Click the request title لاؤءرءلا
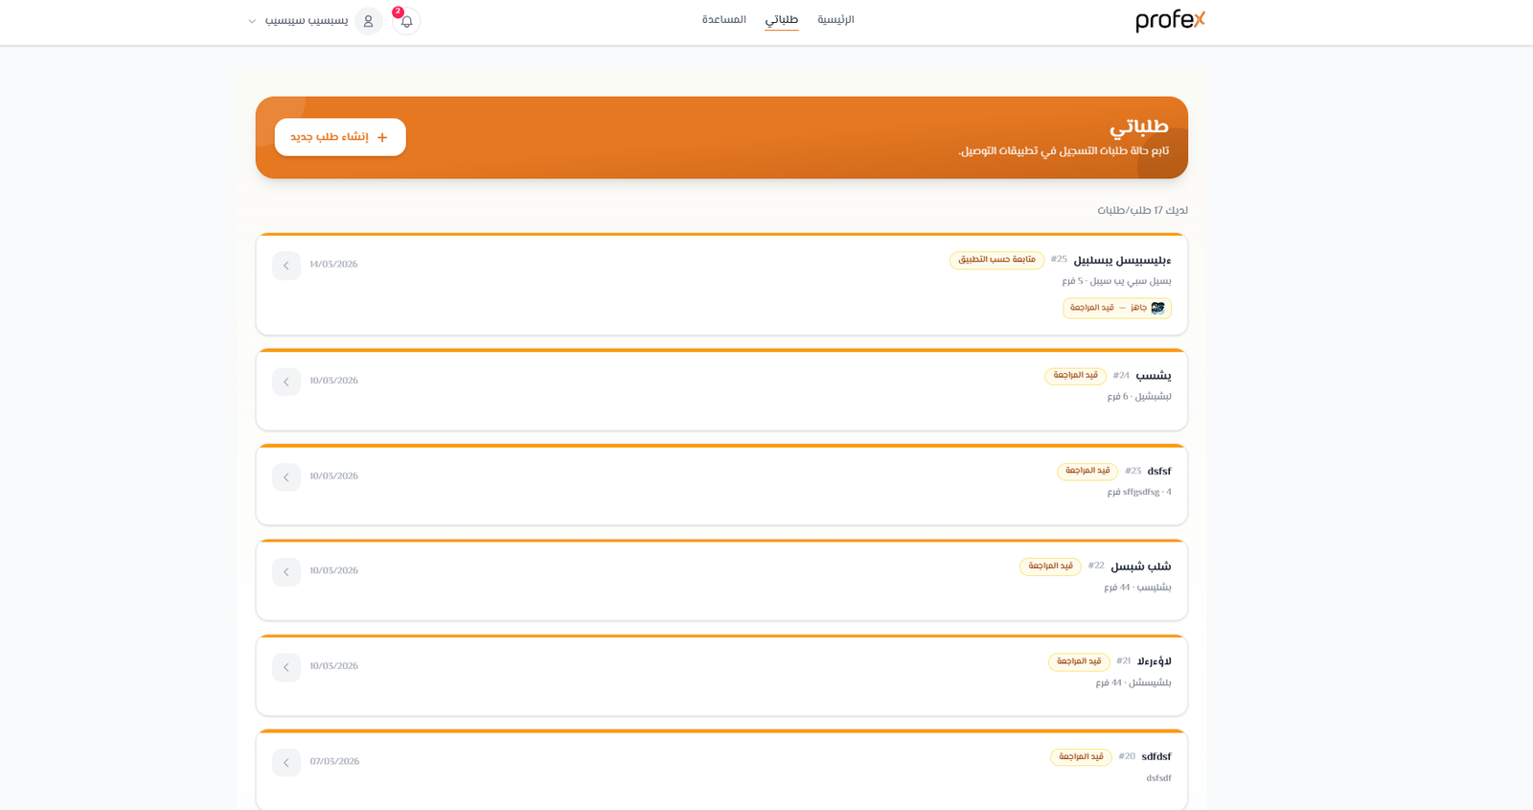The image size is (1533, 810). coord(1155,661)
